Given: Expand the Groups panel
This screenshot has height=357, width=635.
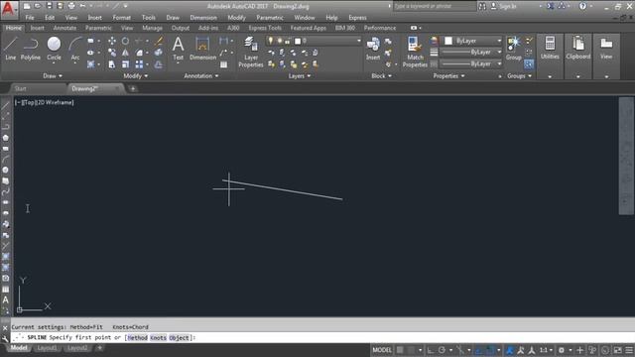Looking at the screenshot, I should (x=519, y=75).
